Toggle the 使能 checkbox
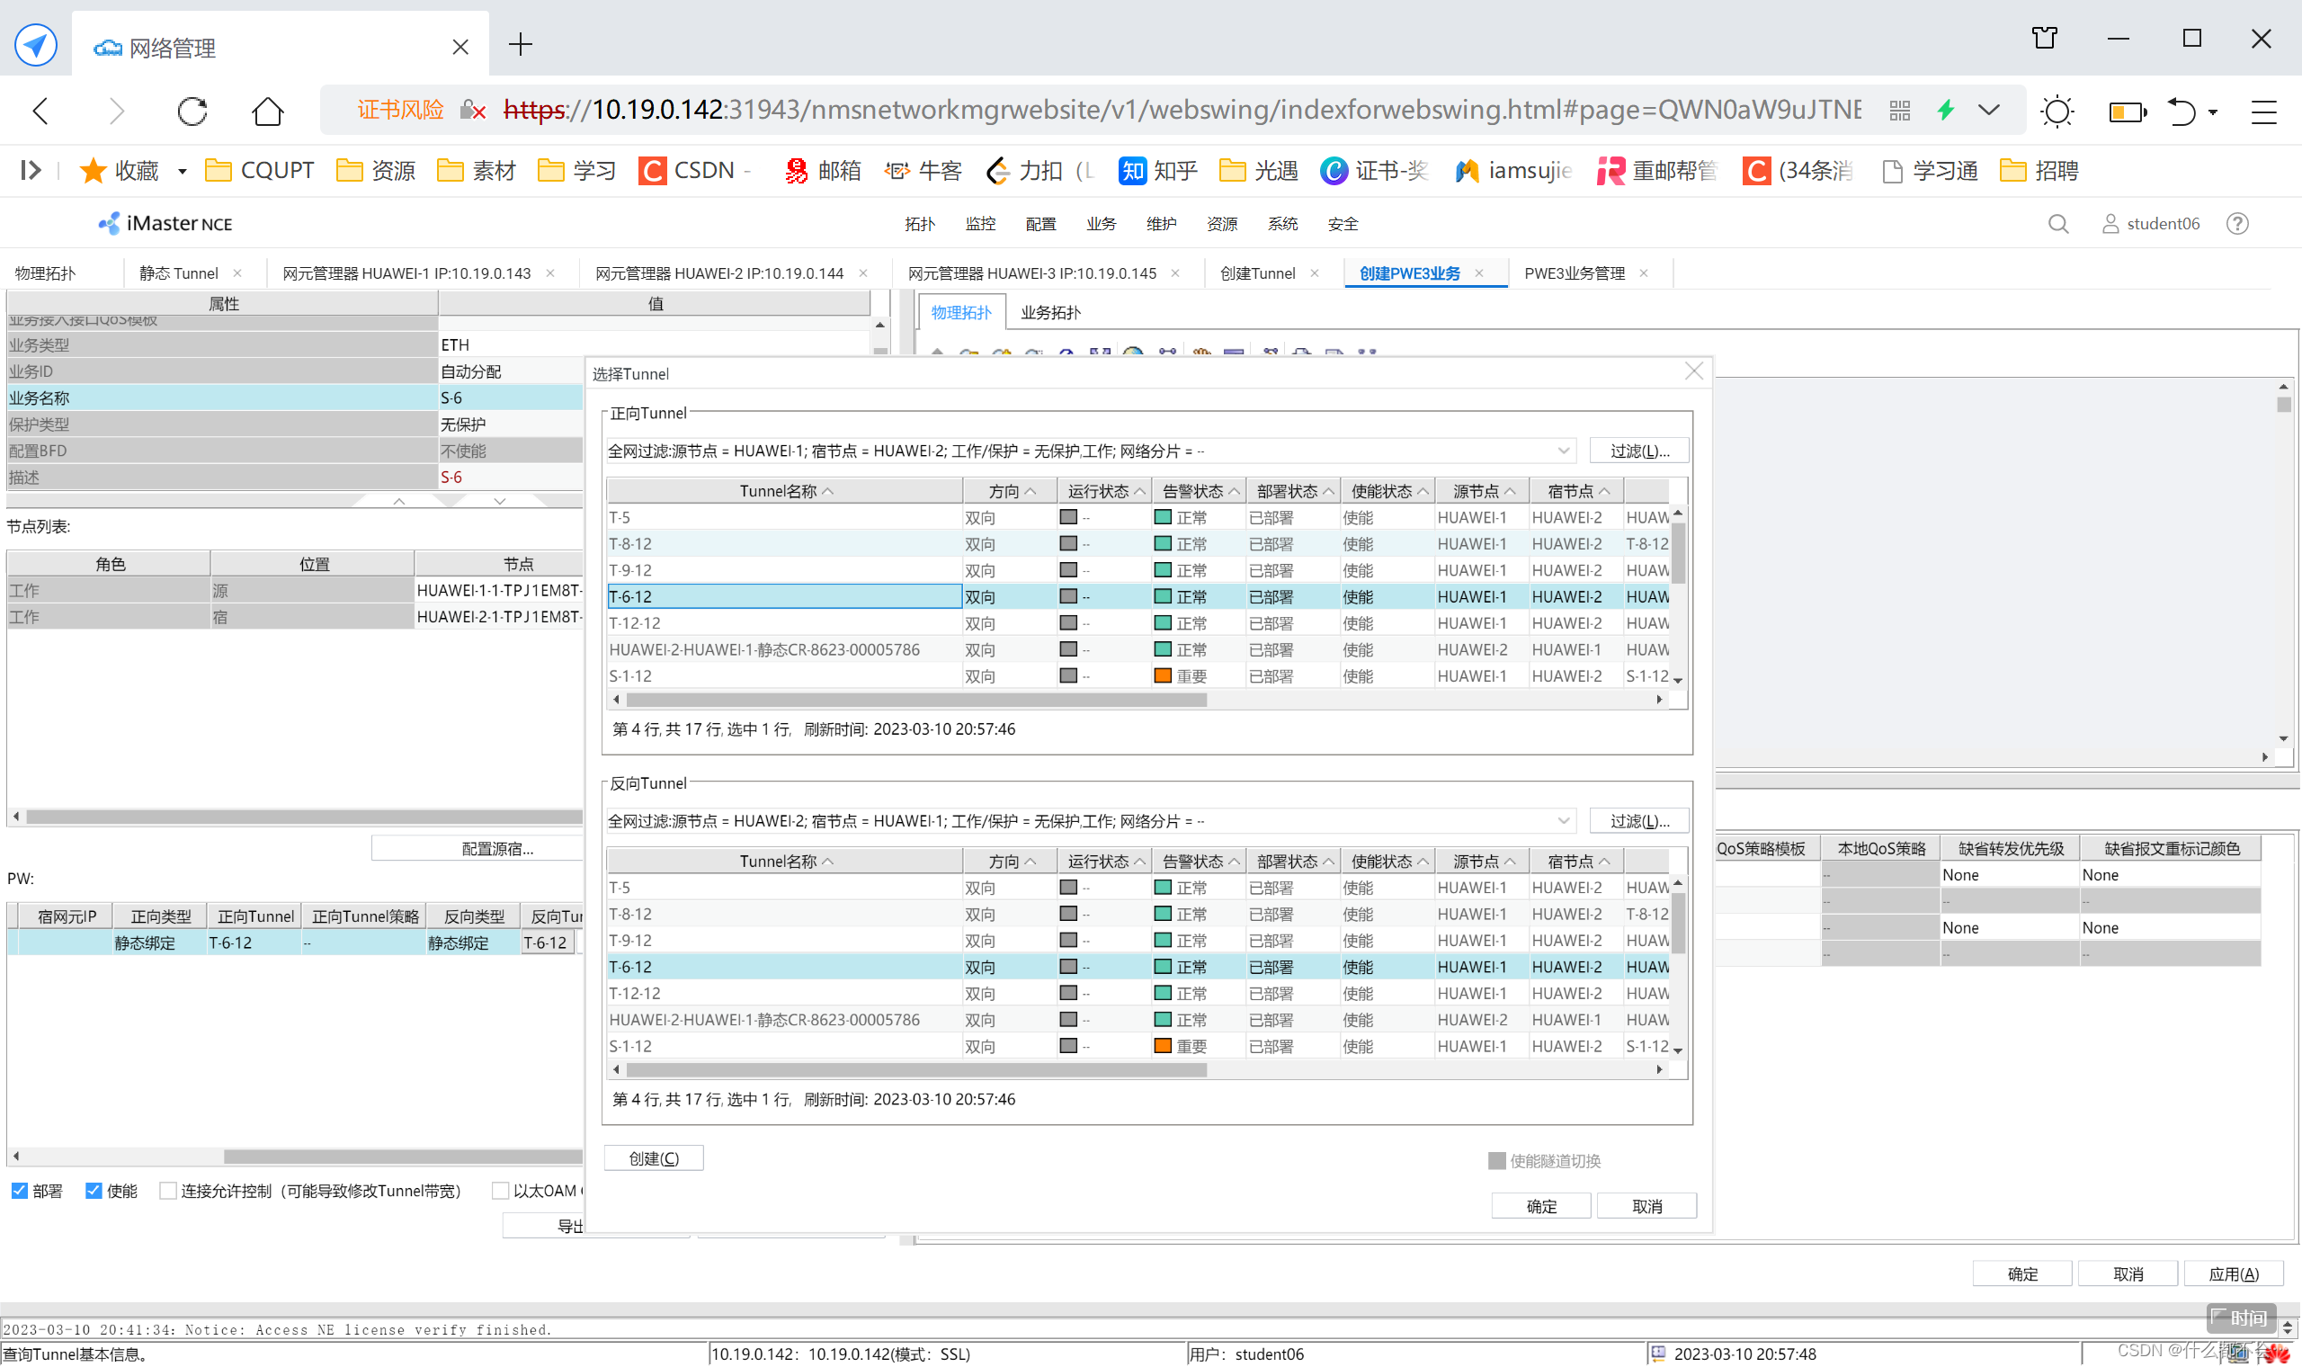Viewport: 2302px width, 1367px height. click(93, 1191)
